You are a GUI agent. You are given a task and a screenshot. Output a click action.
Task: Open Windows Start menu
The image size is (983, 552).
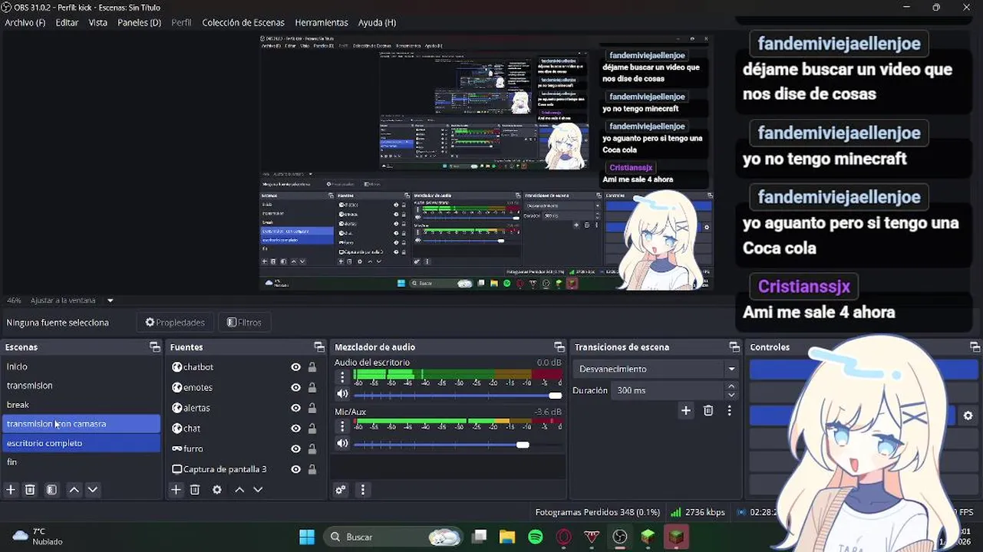click(x=307, y=537)
